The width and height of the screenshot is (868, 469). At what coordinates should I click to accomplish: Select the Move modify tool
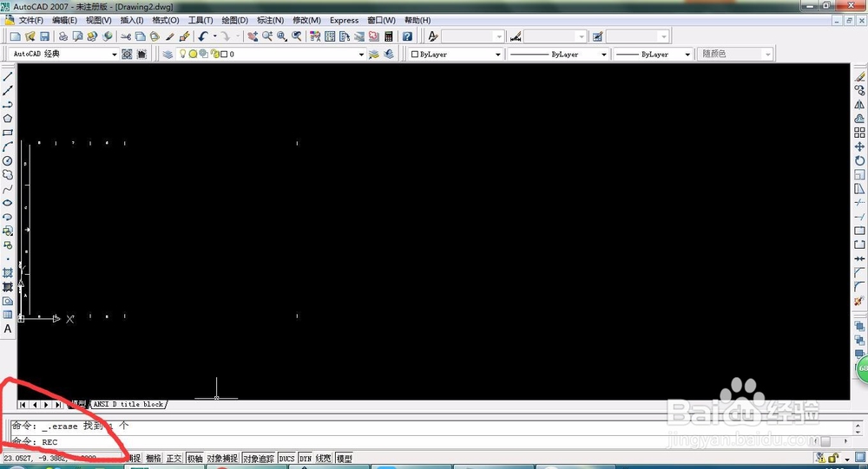[859, 147]
